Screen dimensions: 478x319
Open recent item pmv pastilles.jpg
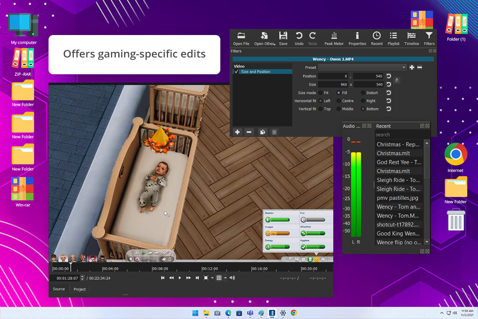(398, 198)
